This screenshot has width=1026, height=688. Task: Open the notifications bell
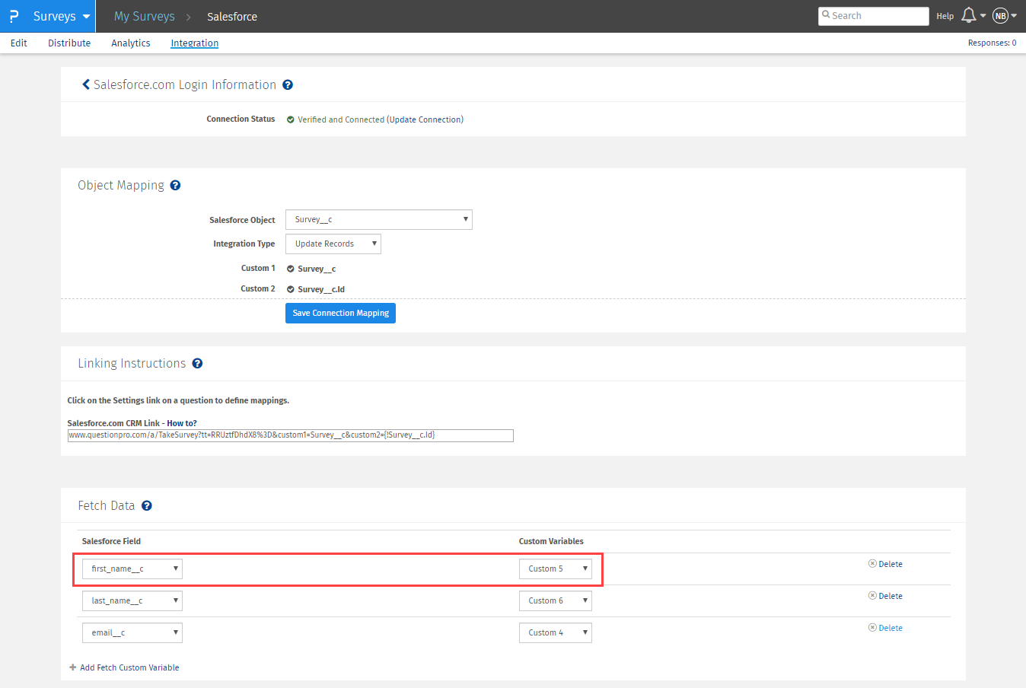click(x=969, y=16)
